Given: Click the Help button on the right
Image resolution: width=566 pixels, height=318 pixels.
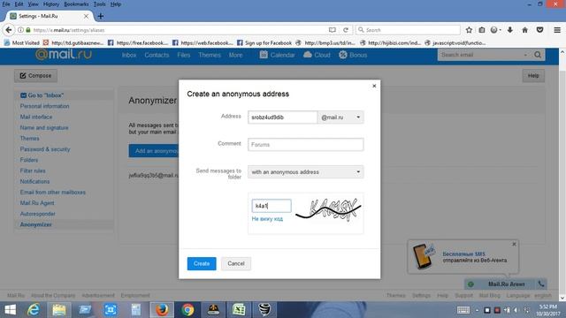Looking at the screenshot, I should click(533, 76).
